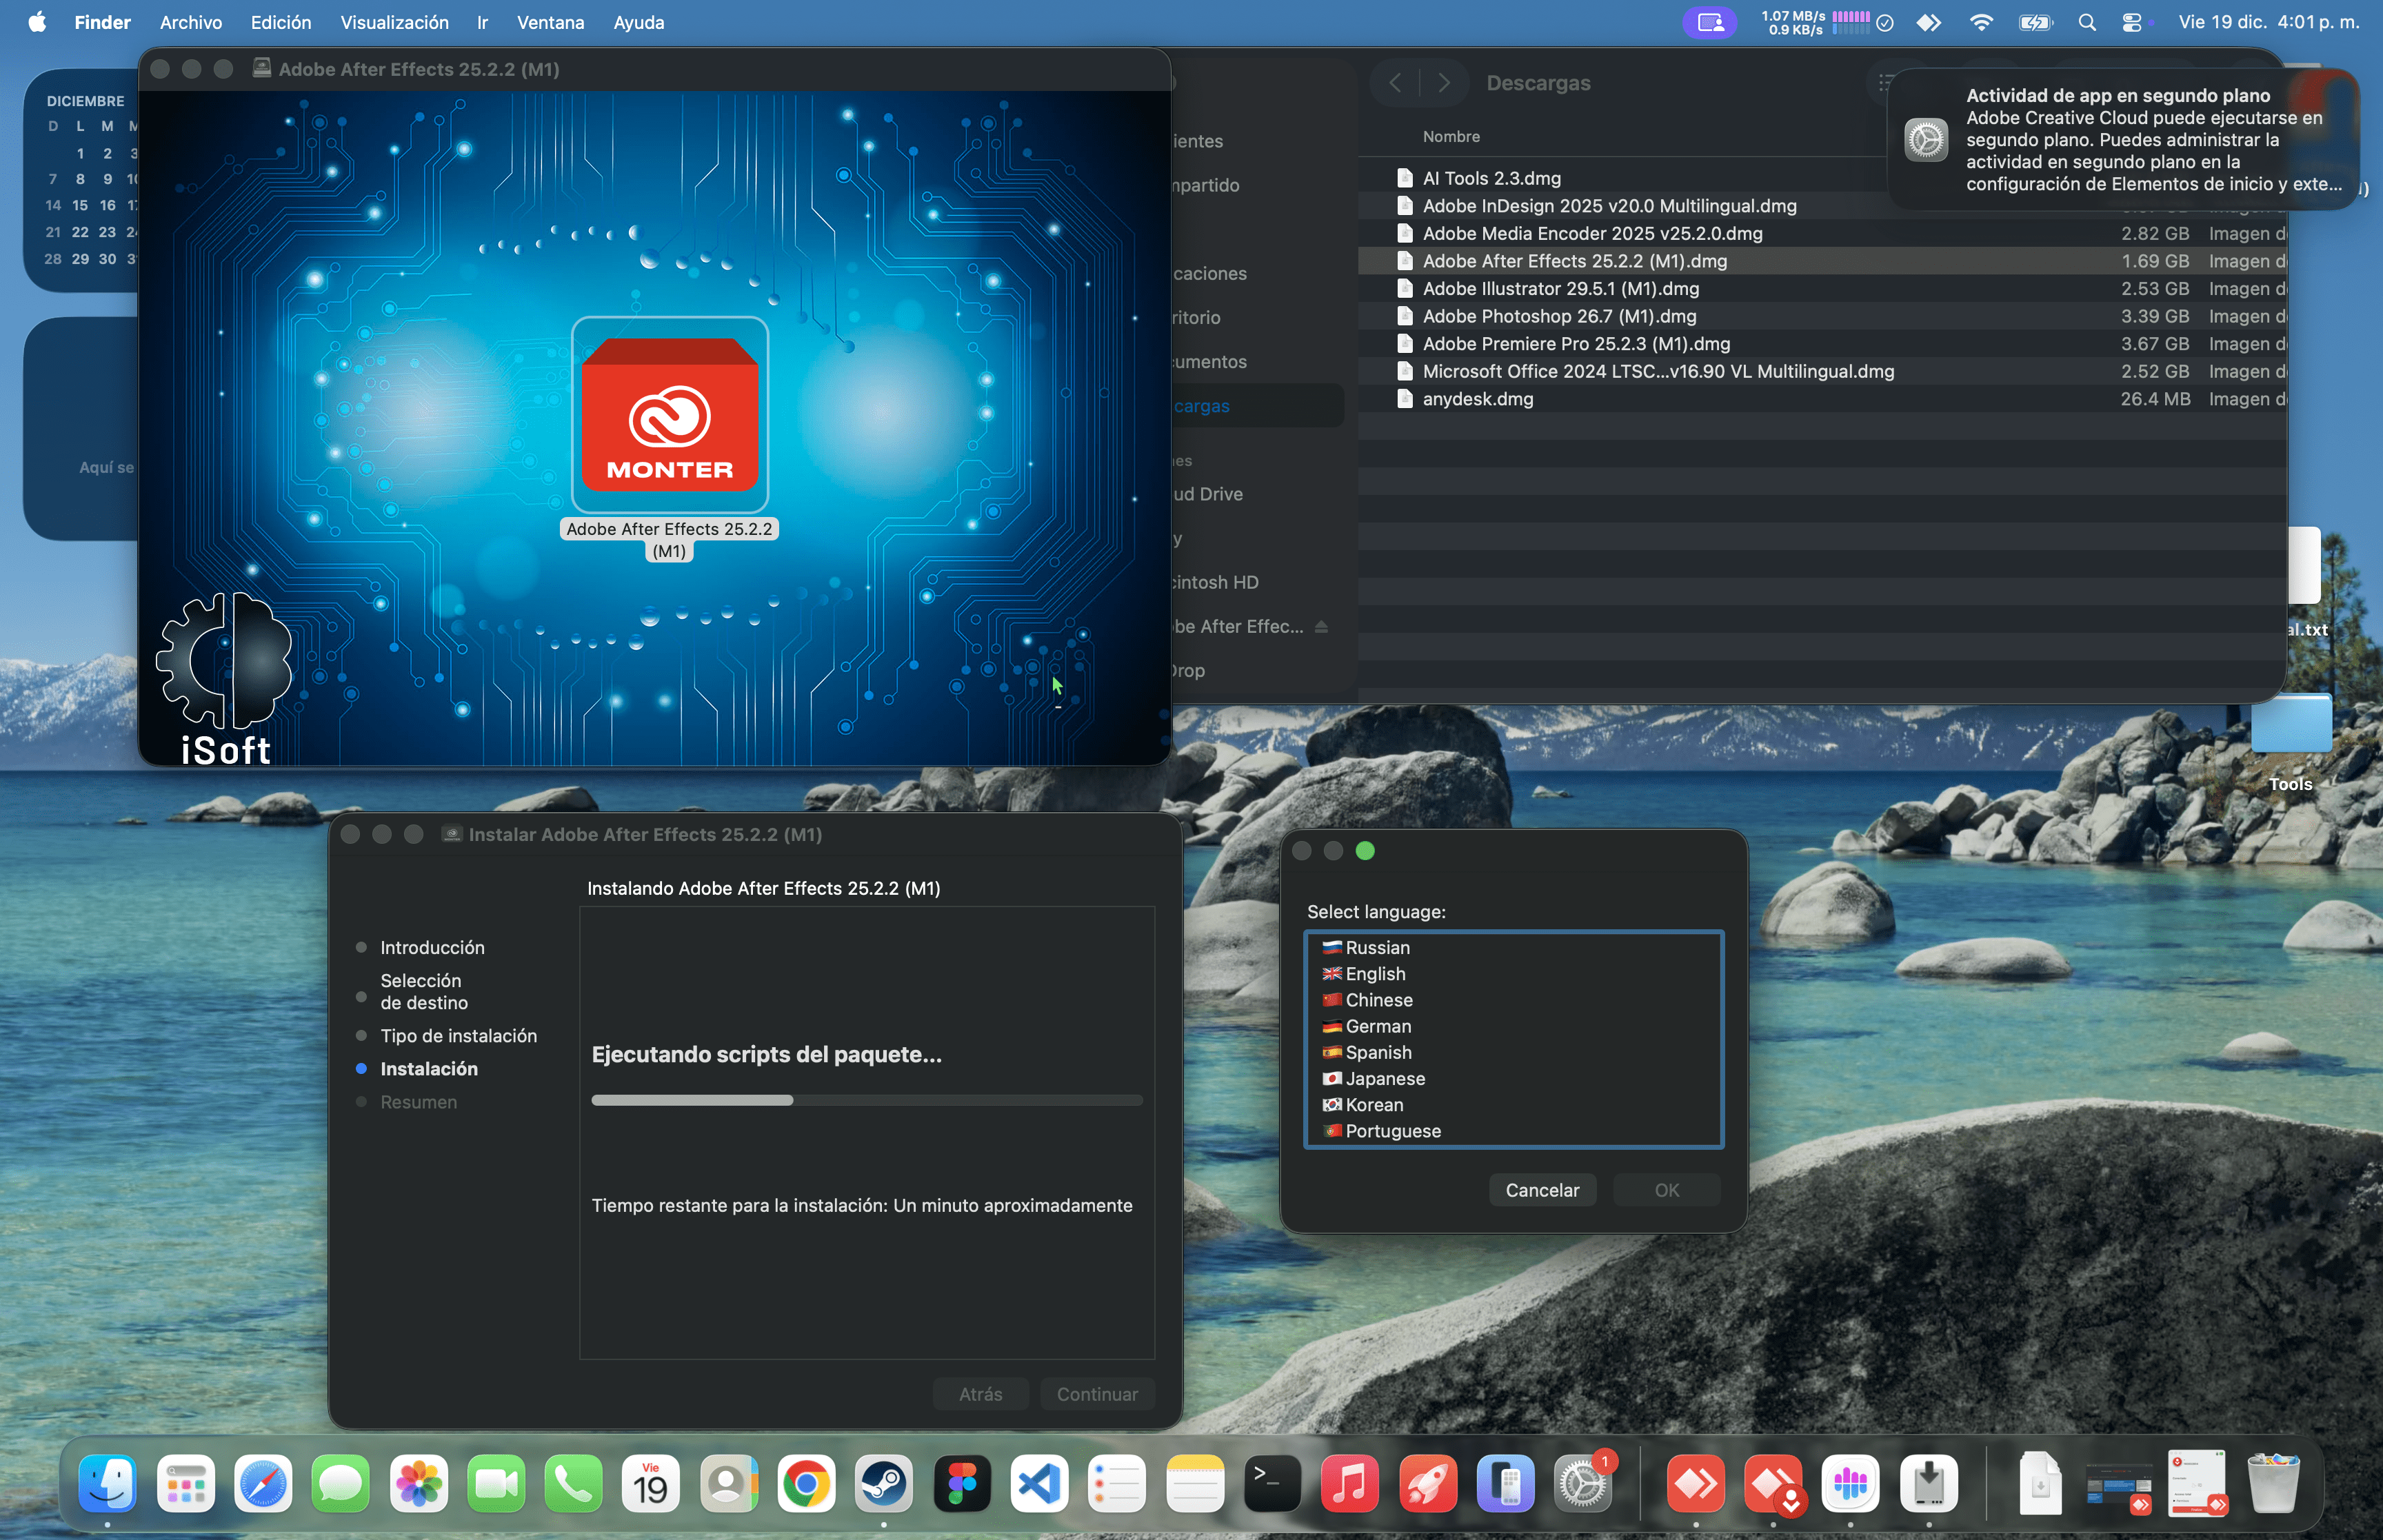Select Adobe Photoshop 26.7 (M1).dmg in Downloads
The image size is (2383, 1540).
click(x=1559, y=316)
